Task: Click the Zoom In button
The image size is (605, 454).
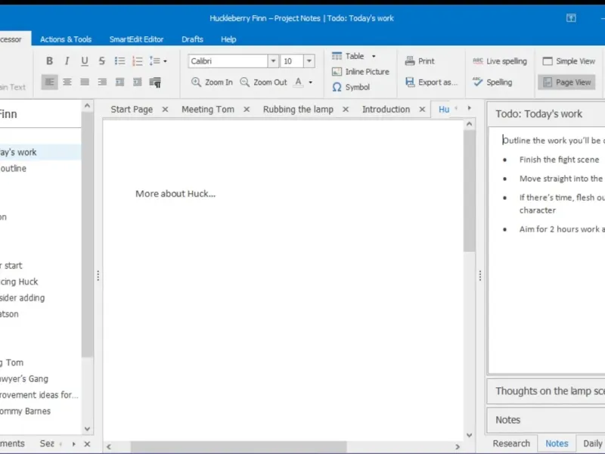Action: tap(212, 82)
